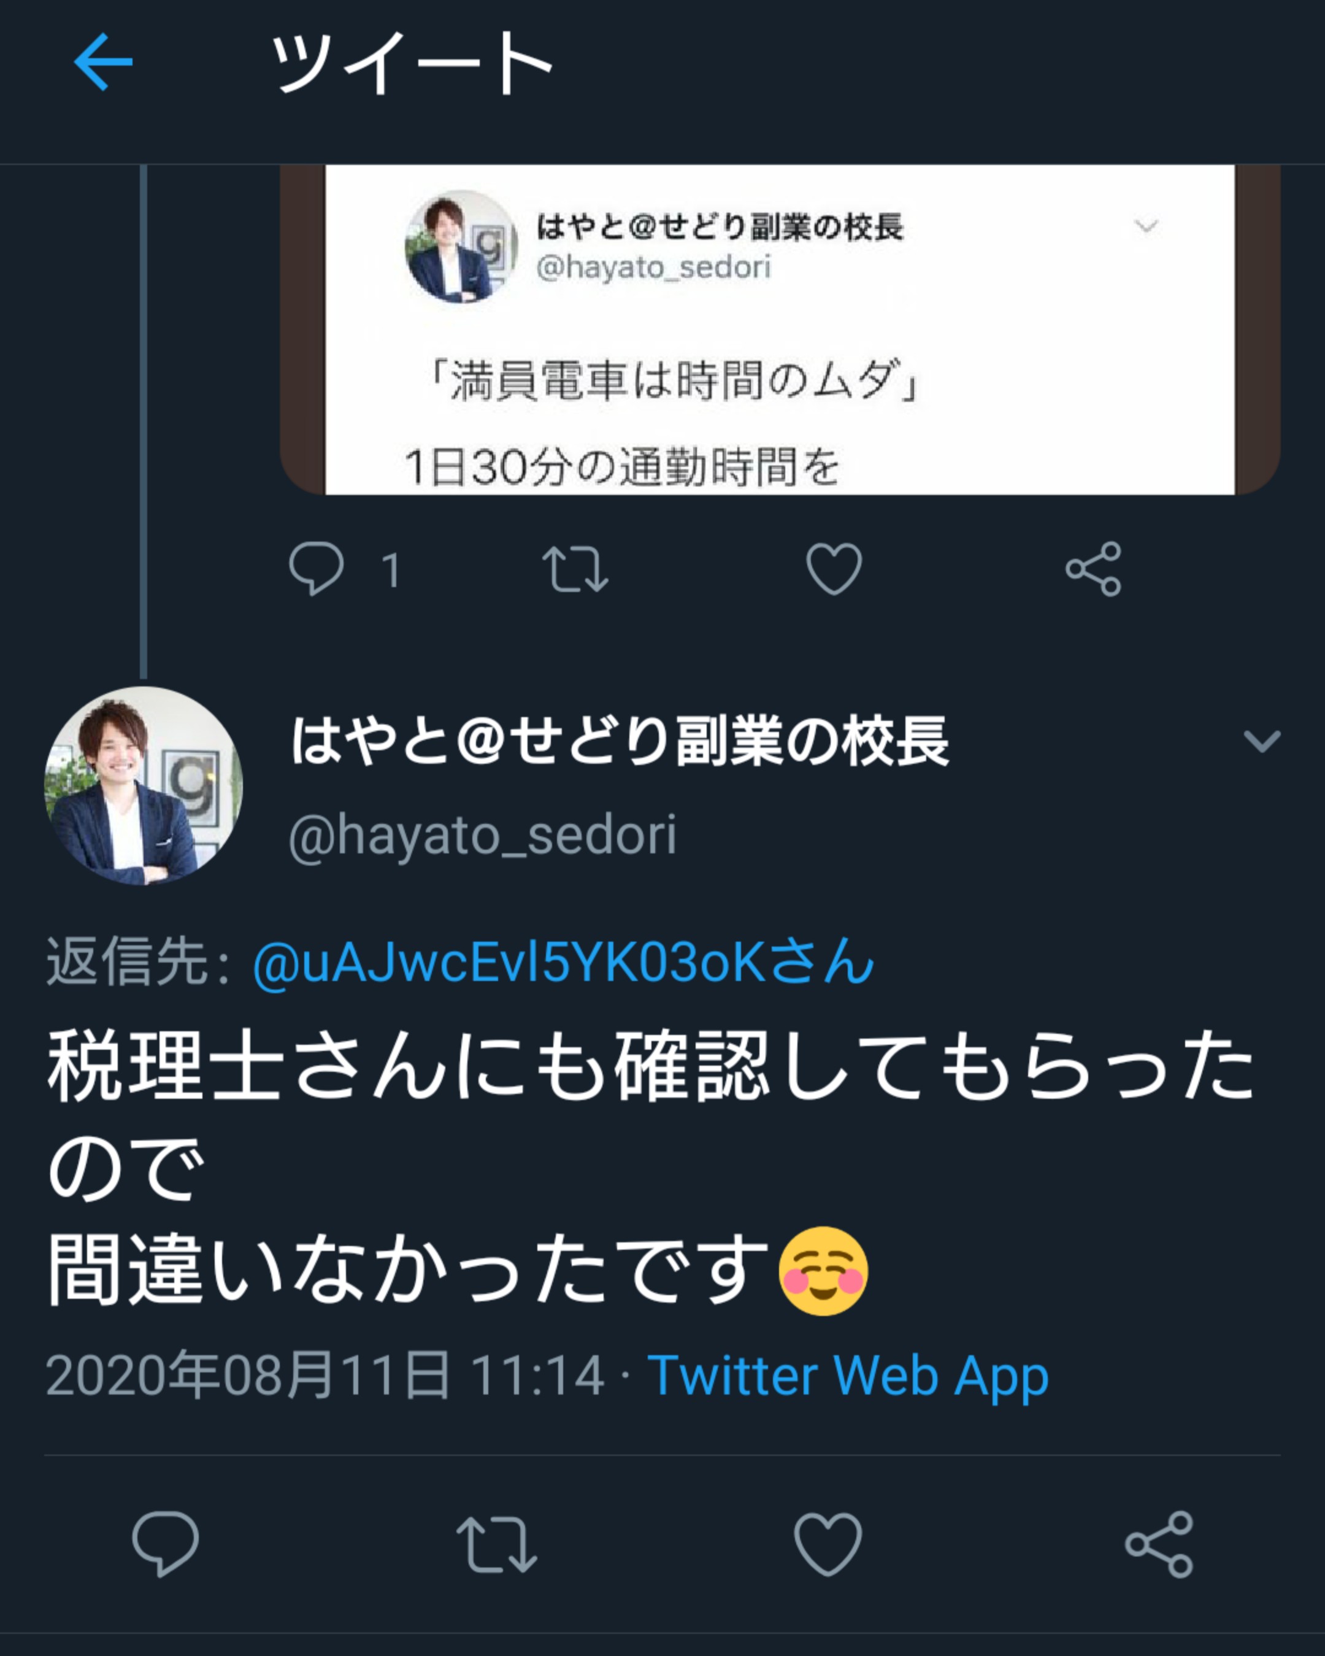Open the embedded tweet screenshot image
This screenshot has width=1325, height=1656.
780,329
